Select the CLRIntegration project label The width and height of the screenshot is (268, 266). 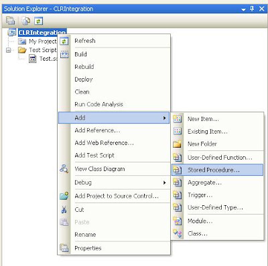[42, 33]
